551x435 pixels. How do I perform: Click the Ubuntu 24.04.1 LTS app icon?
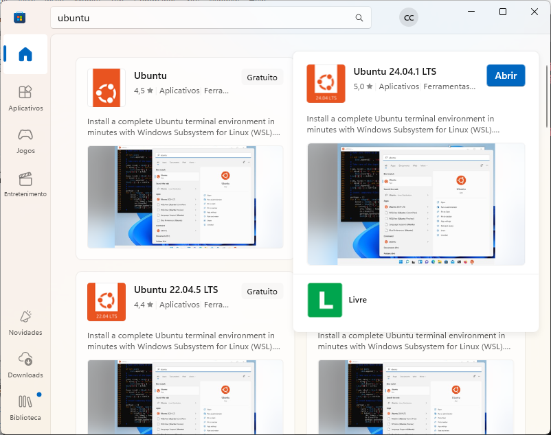(x=326, y=84)
